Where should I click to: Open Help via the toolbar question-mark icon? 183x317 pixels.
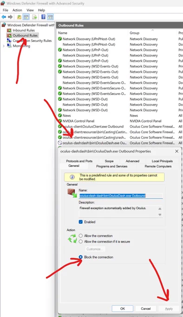tap(43, 17)
